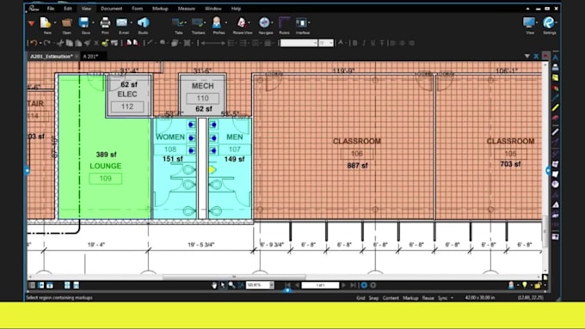Toggle Grid in the status bar

point(360,298)
